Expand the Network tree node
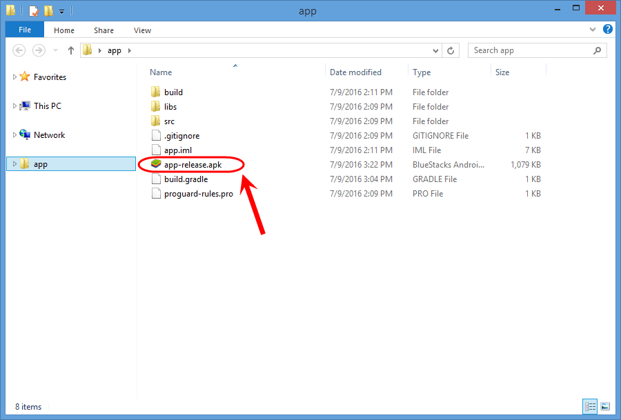This screenshot has width=621, height=420. point(14,134)
